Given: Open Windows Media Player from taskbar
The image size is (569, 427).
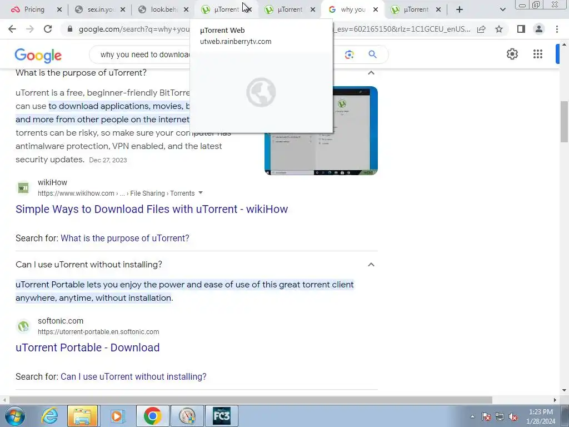Looking at the screenshot, I should (117, 416).
